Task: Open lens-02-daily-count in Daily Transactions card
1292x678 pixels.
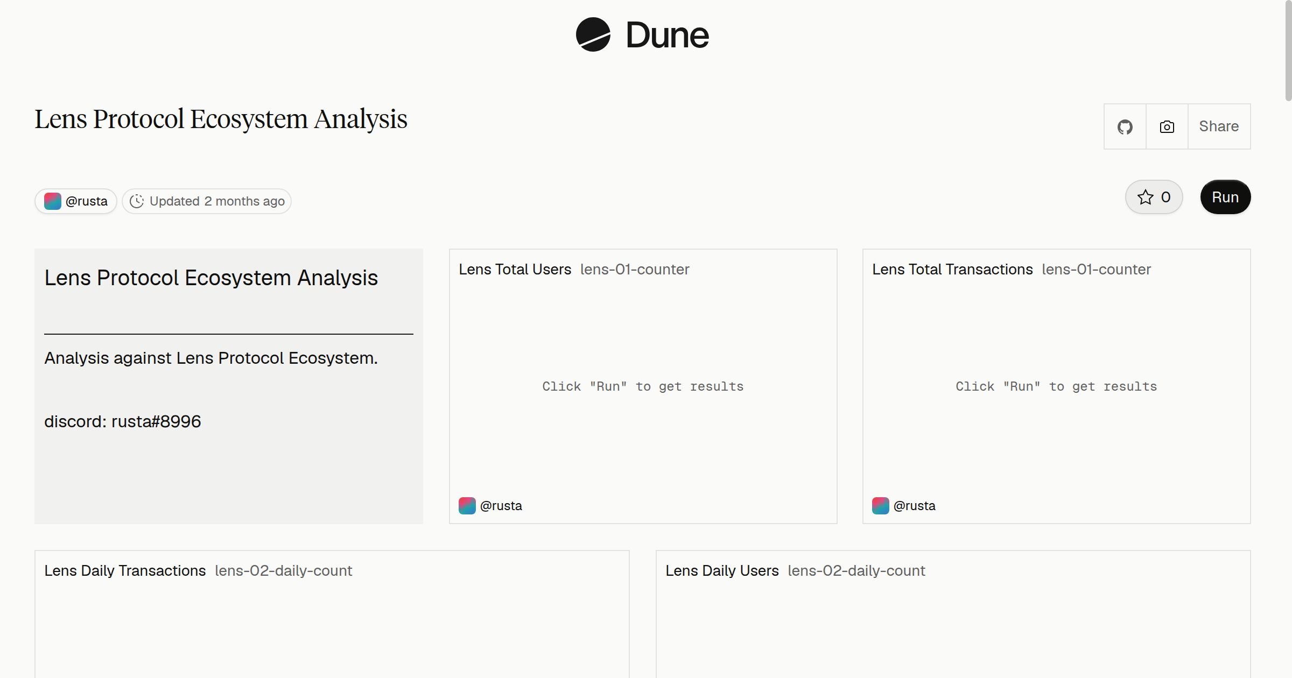Action: [284, 571]
